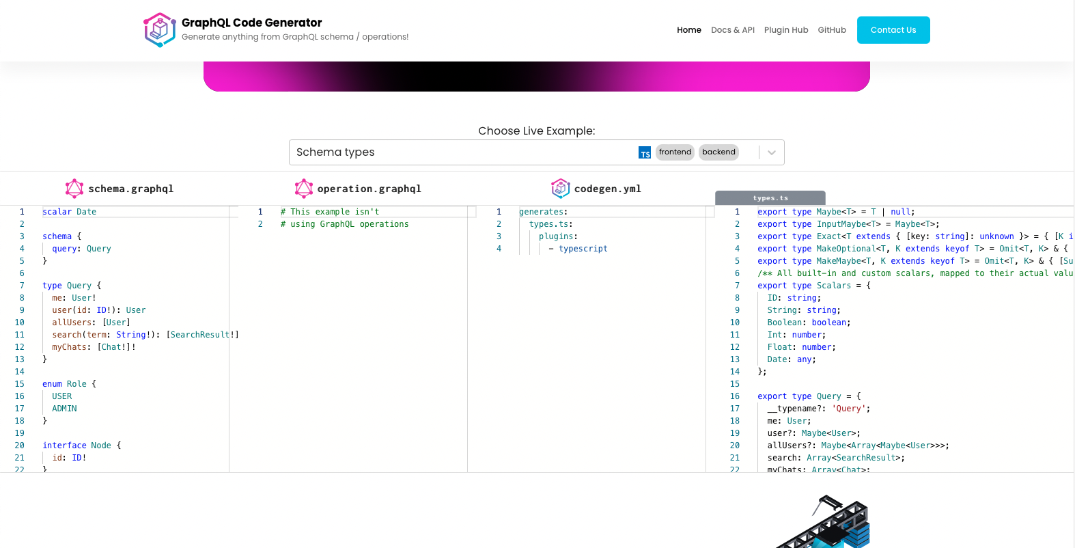This screenshot has width=1075, height=548.
Task: Click 'types.ts:' line in codegen.yml
Action: [x=551, y=224]
